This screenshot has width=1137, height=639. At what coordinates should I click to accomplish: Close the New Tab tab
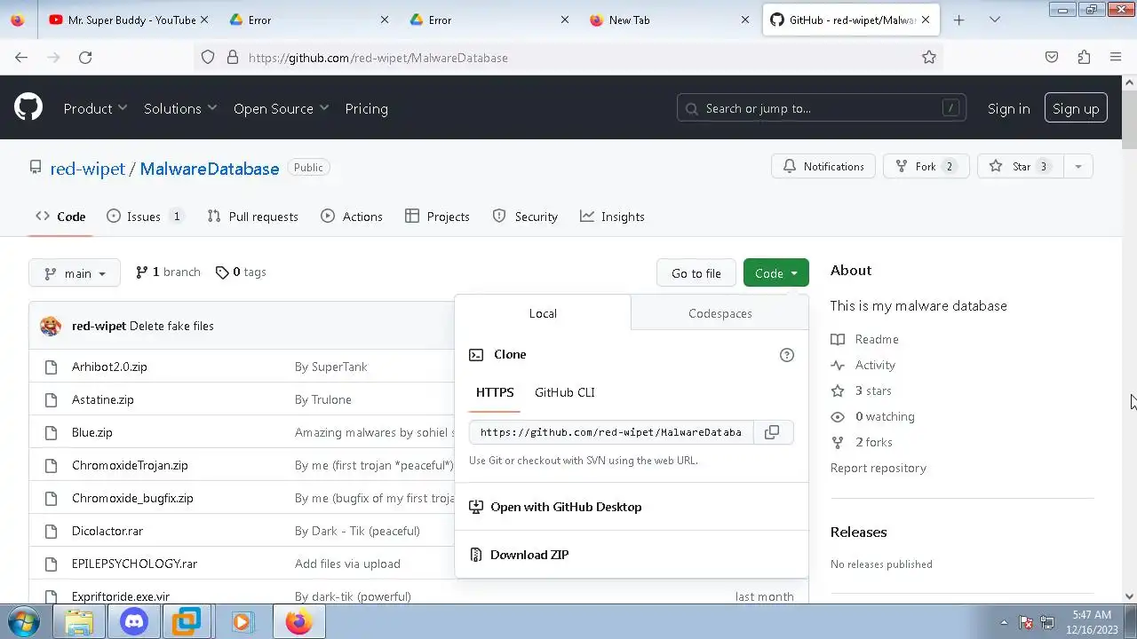[x=744, y=20]
